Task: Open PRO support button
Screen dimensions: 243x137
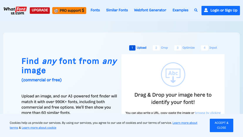Action: point(69,11)
